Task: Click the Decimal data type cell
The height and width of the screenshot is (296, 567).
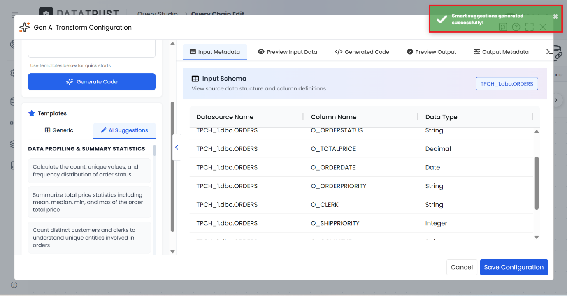Action: pyautogui.click(x=438, y=149)
